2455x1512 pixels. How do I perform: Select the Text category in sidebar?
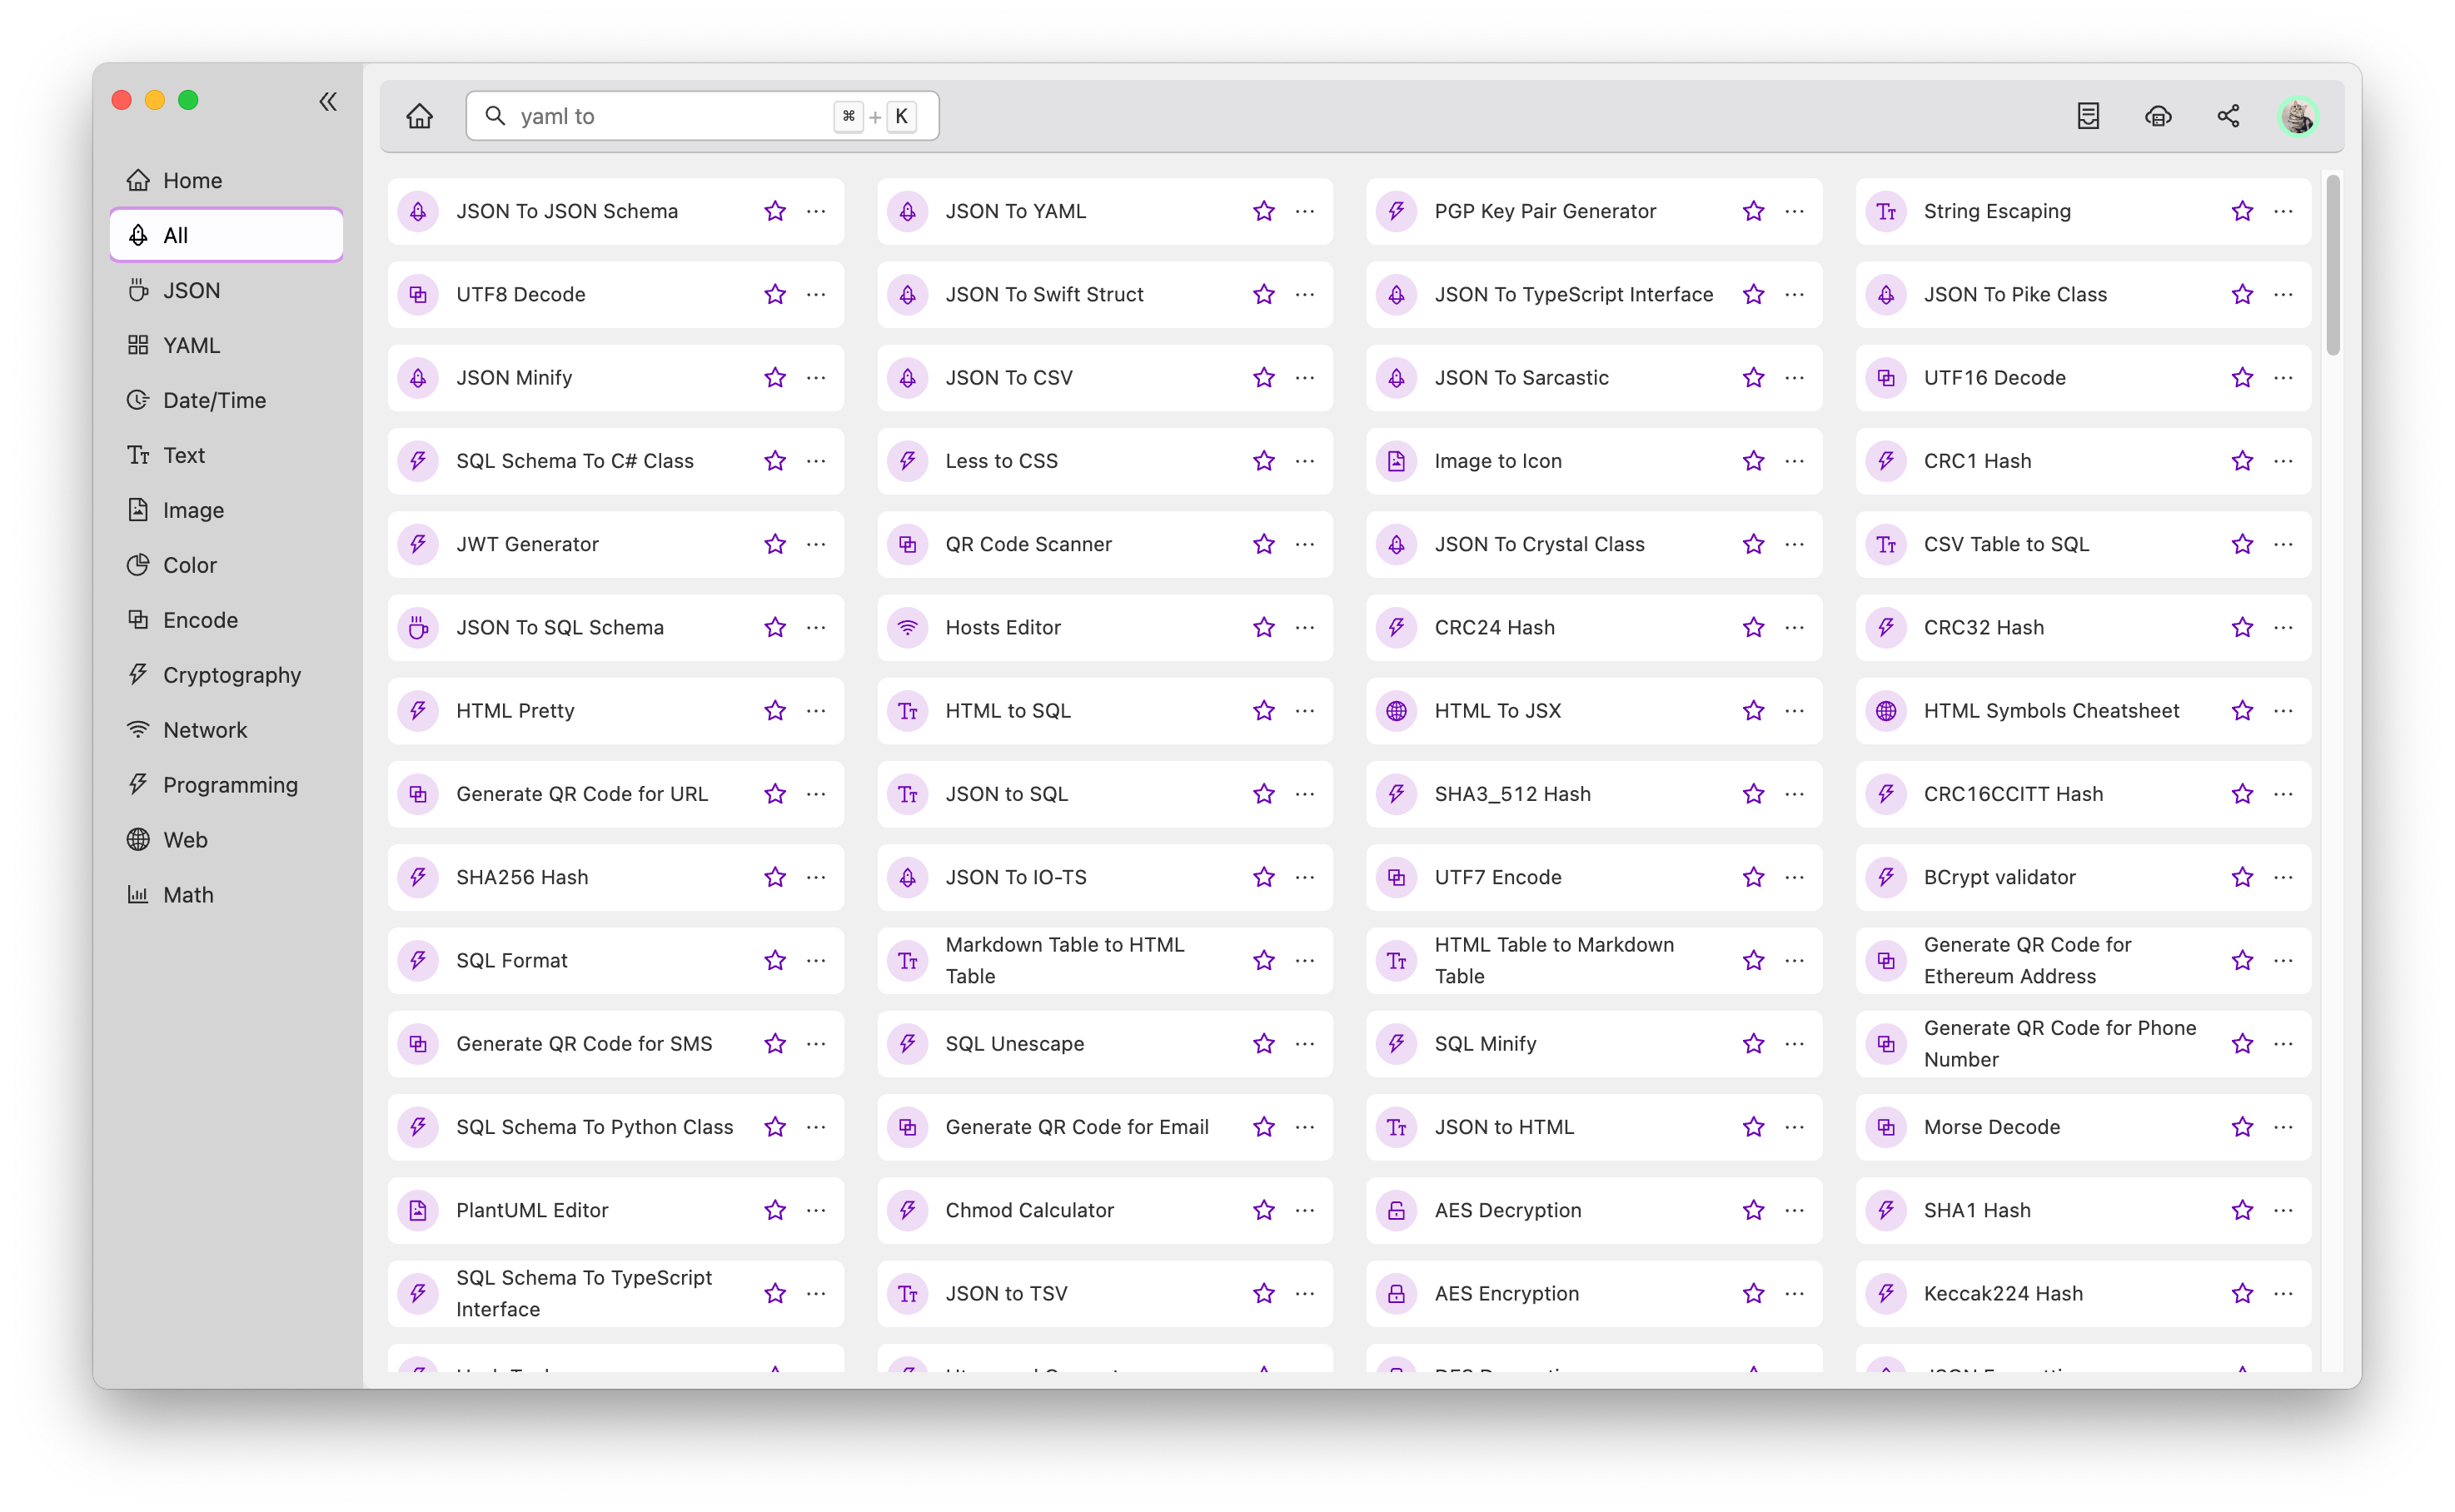pyautogui.click(x=226, y=455)
